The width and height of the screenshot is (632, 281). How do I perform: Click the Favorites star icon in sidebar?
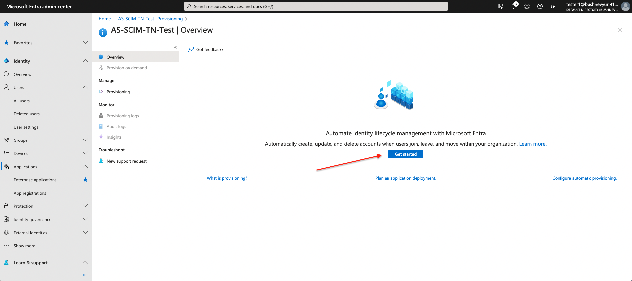click(6, 42)
